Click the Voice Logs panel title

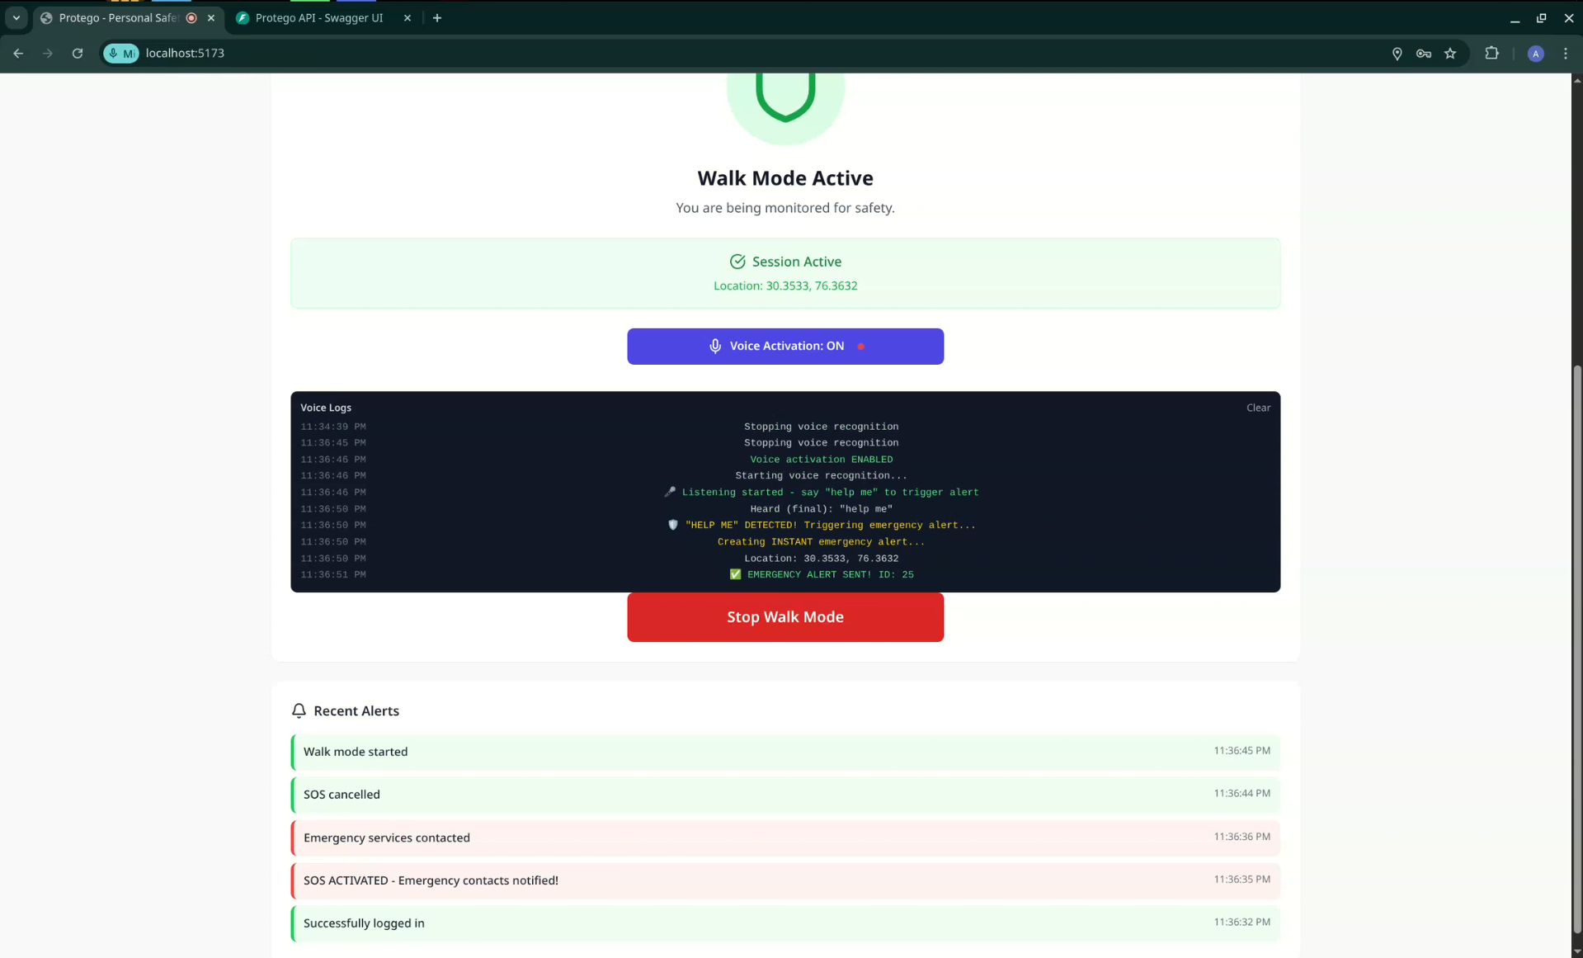(326, 408)
